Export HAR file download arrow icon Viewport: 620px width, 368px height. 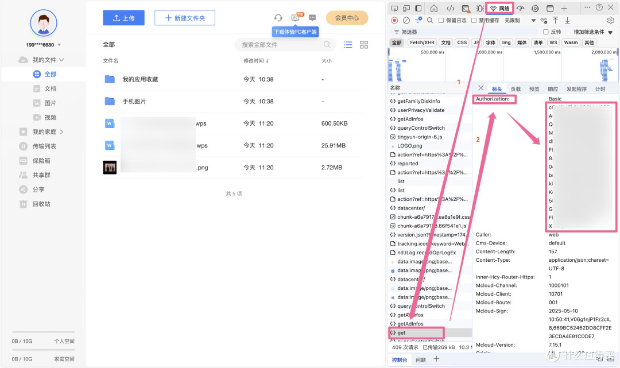567,20
